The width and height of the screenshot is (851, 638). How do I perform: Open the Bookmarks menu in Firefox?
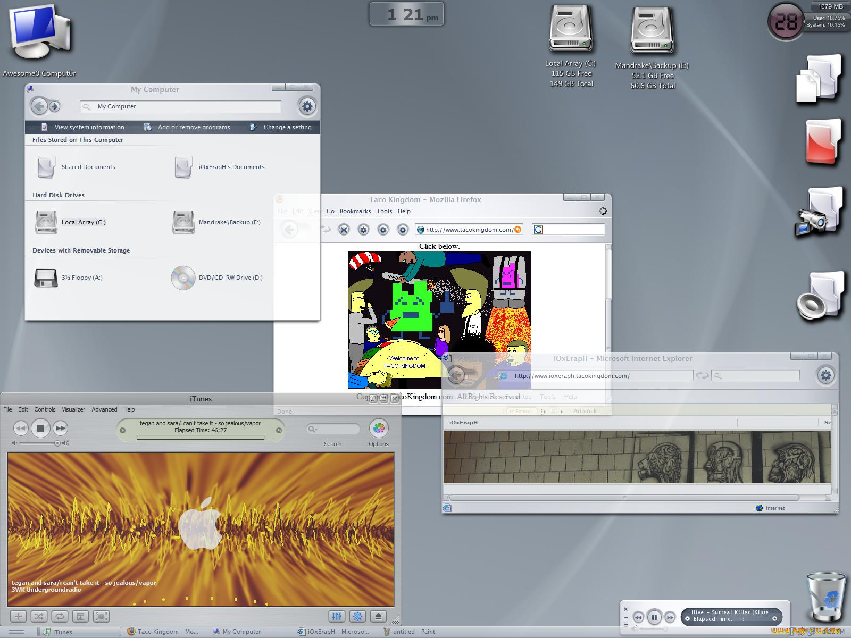(x=355, y=211)
